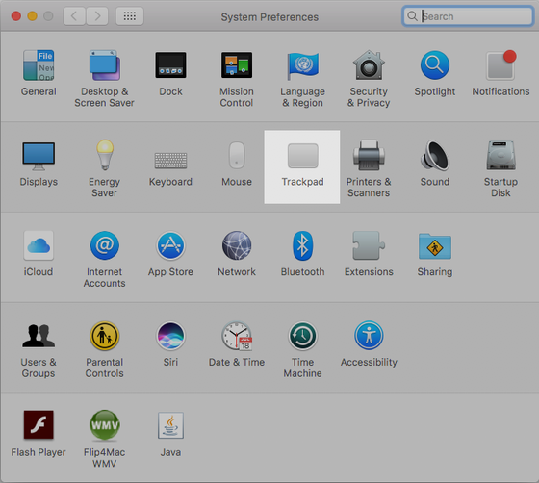Click the back navigation arrow
The height and width of the screenshot is (483, 539).
click(74, 15)
